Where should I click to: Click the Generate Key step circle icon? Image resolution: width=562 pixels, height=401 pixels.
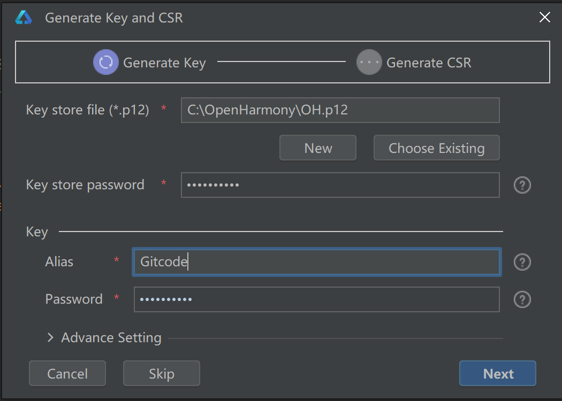pyautogui.click(x=106, y=63)
